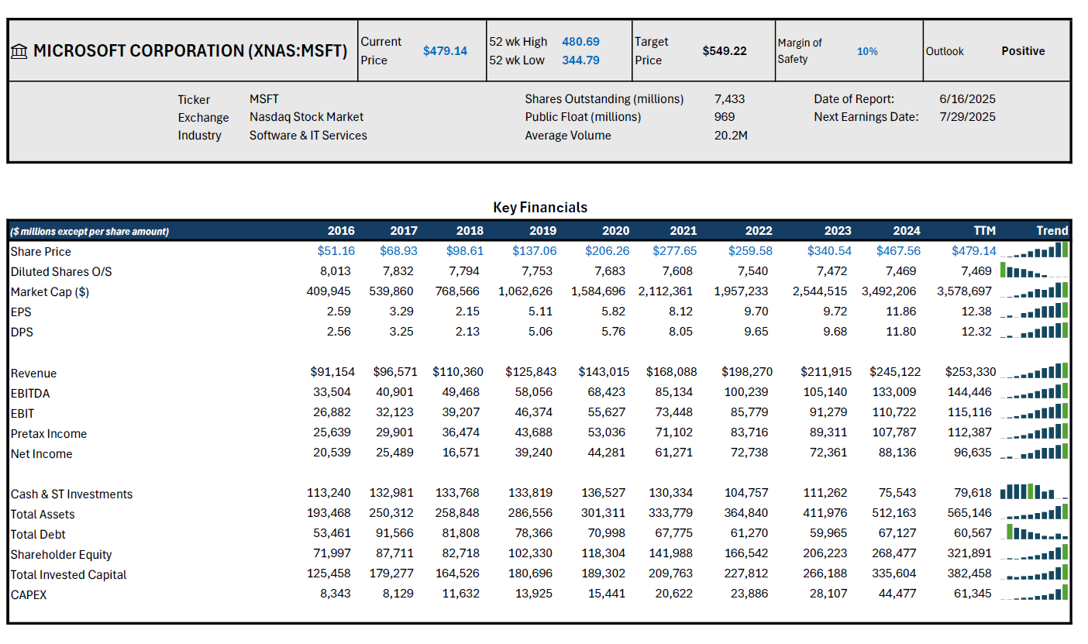Select the public float value 969
1088x644 pixels.
tap(725, 117)
